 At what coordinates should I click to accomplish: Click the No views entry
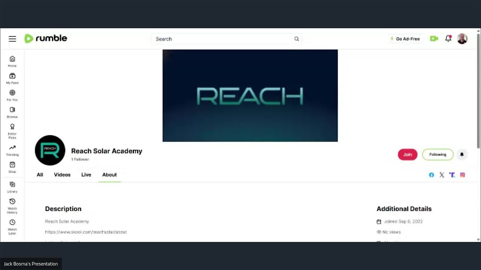[x=389, y=232]
